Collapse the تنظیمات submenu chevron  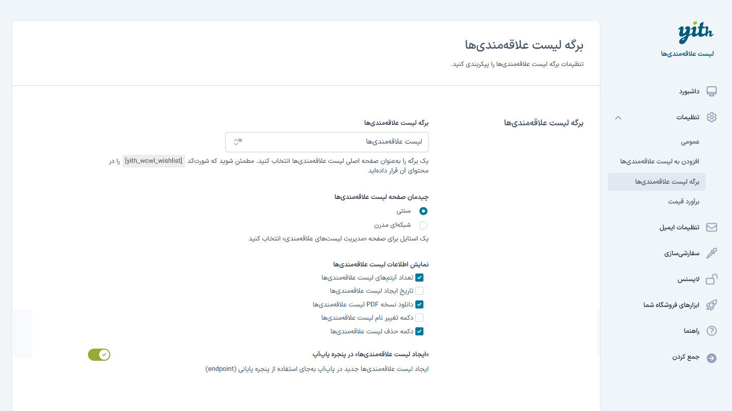coord(618,117)
